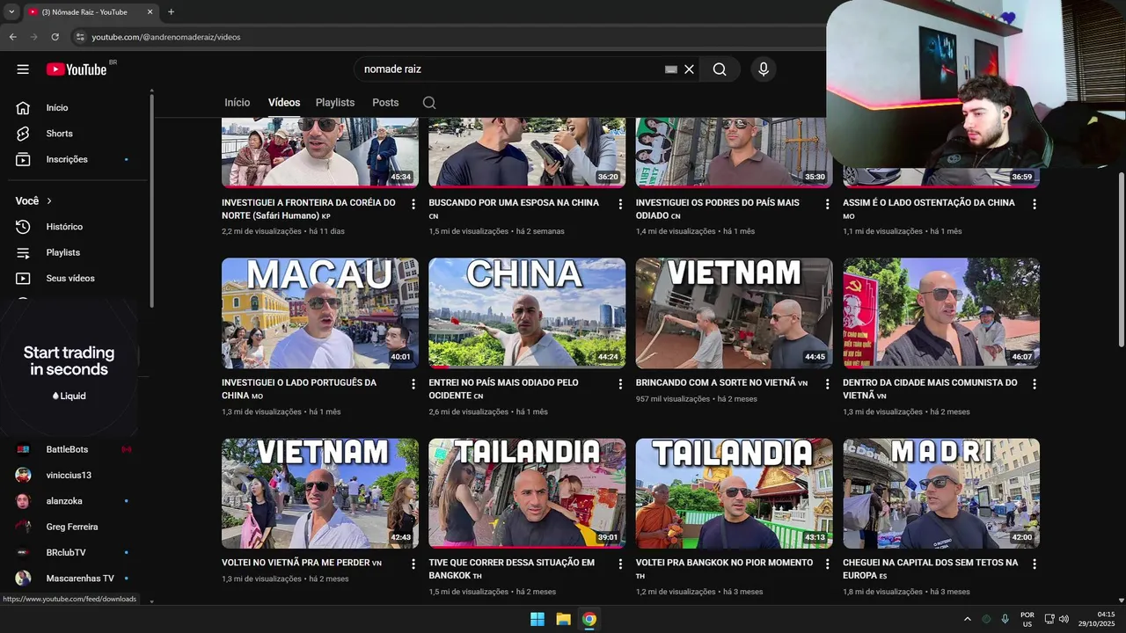Screen dimensions: 1126x633
Task: Open taskbar volume control
Action: click(x=1064, y=619)
